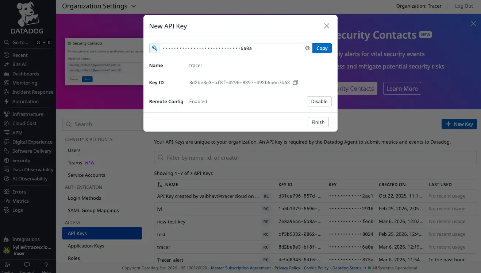Click Learn More about Security Contacts
481x273 pixels.
402,88
